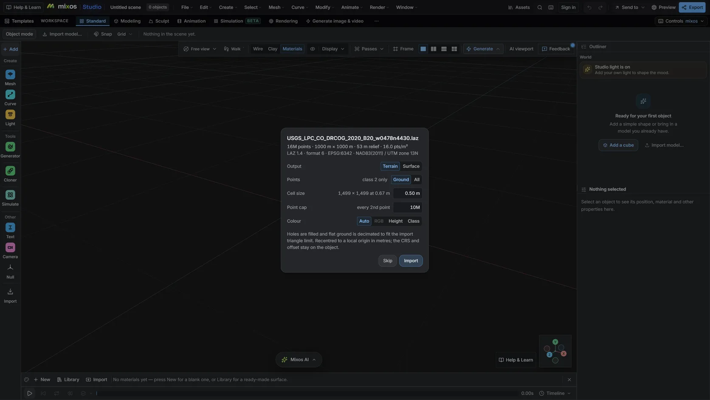Screen dimensions: 710x400
Task: Select two-row viewport layout icon
Action: pos(444,49)
